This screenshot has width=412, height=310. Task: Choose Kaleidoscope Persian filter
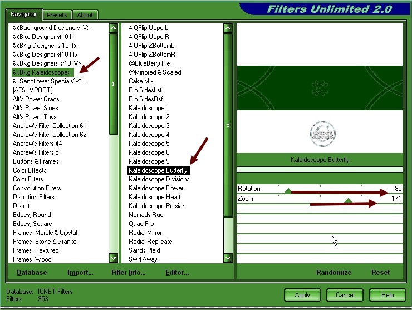point(157,206)
